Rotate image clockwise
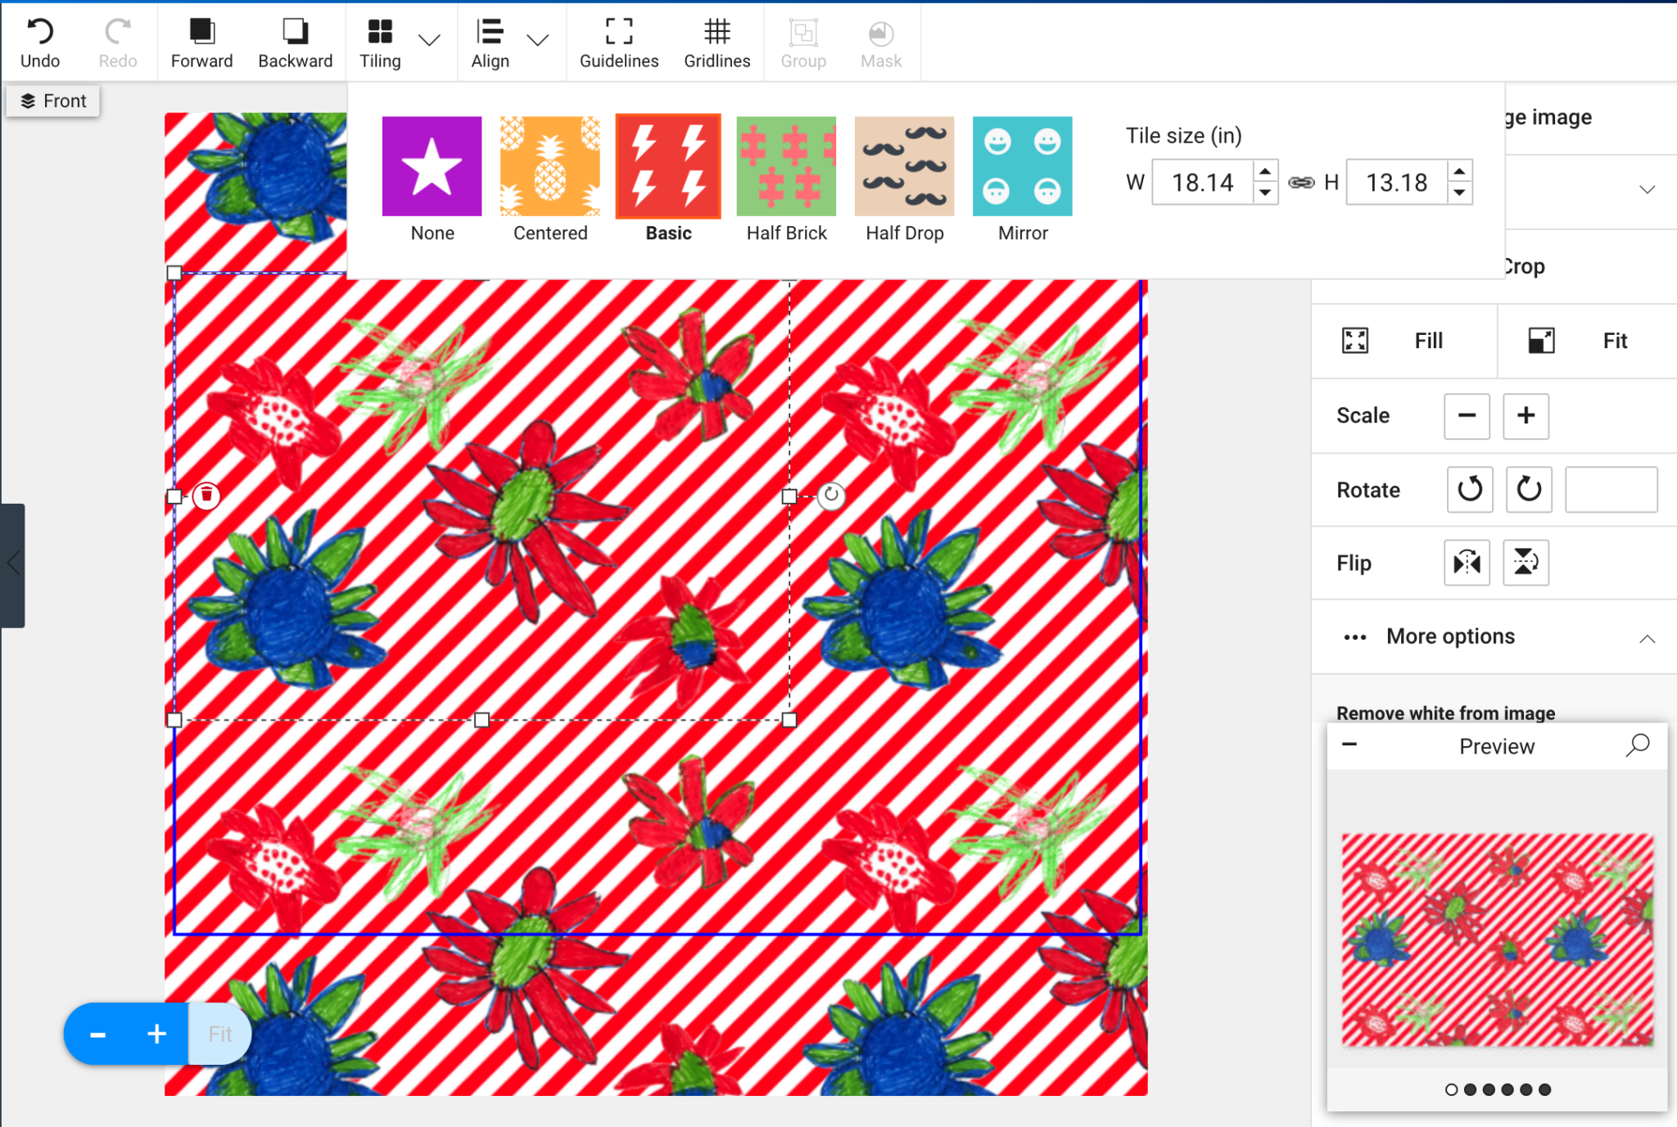The height and width of the screenshot is (1127, 1677). tap(1528, 490)
